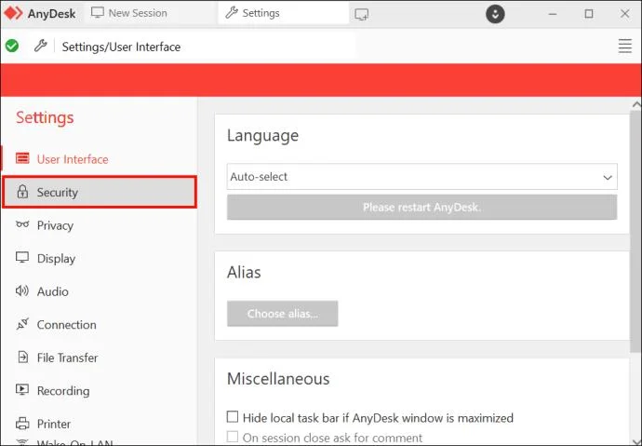This screenshot has height=446, width=642.
Task: Open the Security settings section
Action: coord(99,192)
